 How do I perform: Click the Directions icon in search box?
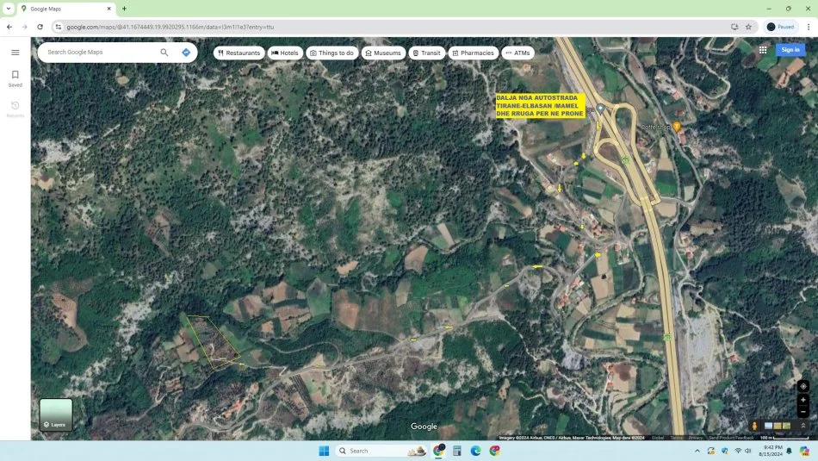(186, 53)
